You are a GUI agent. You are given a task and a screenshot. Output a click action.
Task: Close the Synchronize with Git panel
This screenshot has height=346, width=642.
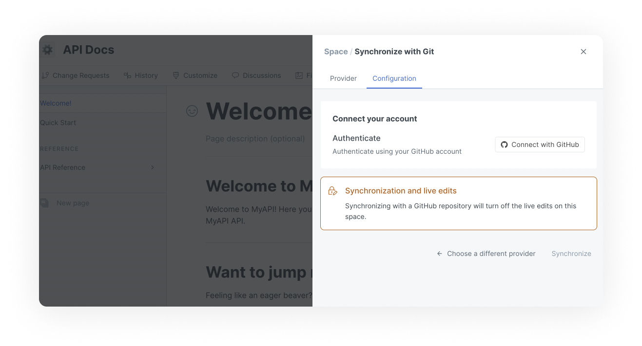(583, 52)
